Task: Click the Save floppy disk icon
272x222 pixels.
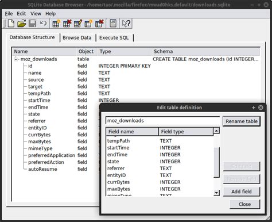Action: [32, 24]
